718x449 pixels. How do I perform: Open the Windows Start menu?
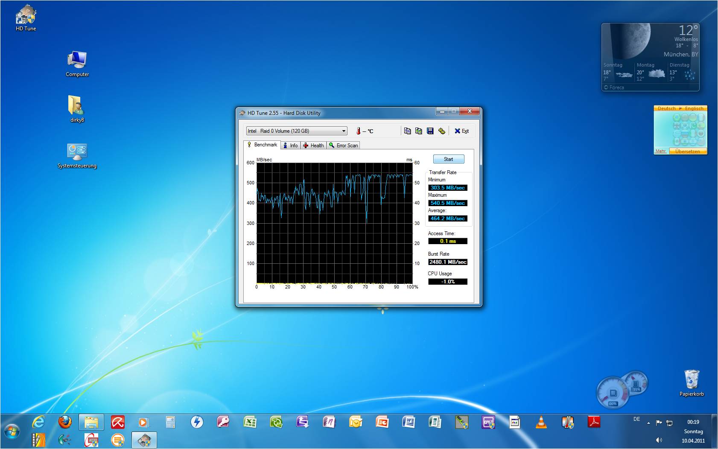pyautogui.click(x=12, y=432)
